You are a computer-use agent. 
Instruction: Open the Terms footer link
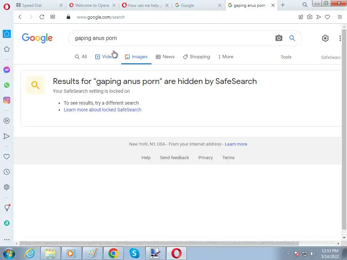coord(228,158)
